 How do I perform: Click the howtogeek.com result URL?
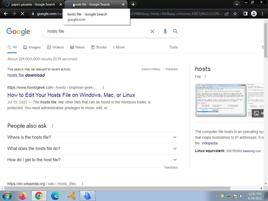click(x=52, y=87)
